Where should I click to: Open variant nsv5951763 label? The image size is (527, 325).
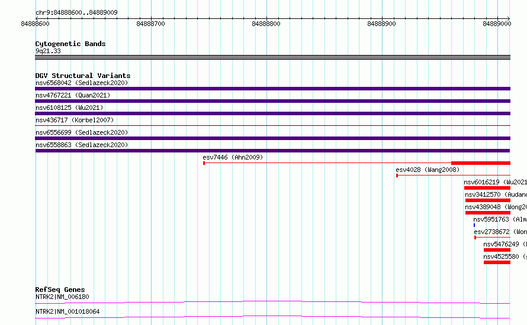(x=500, y=219)
